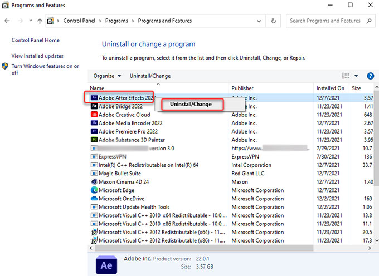Select the Adobe Creative Cloud row name
Screen dimensions: 379x276
click(124, 115)
